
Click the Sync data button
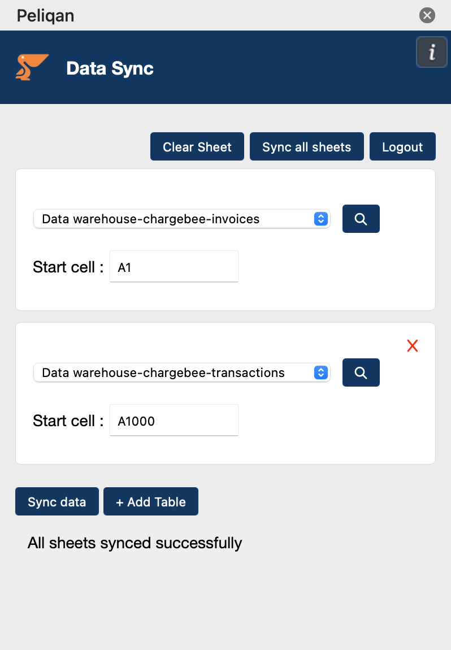pos(57,501)
